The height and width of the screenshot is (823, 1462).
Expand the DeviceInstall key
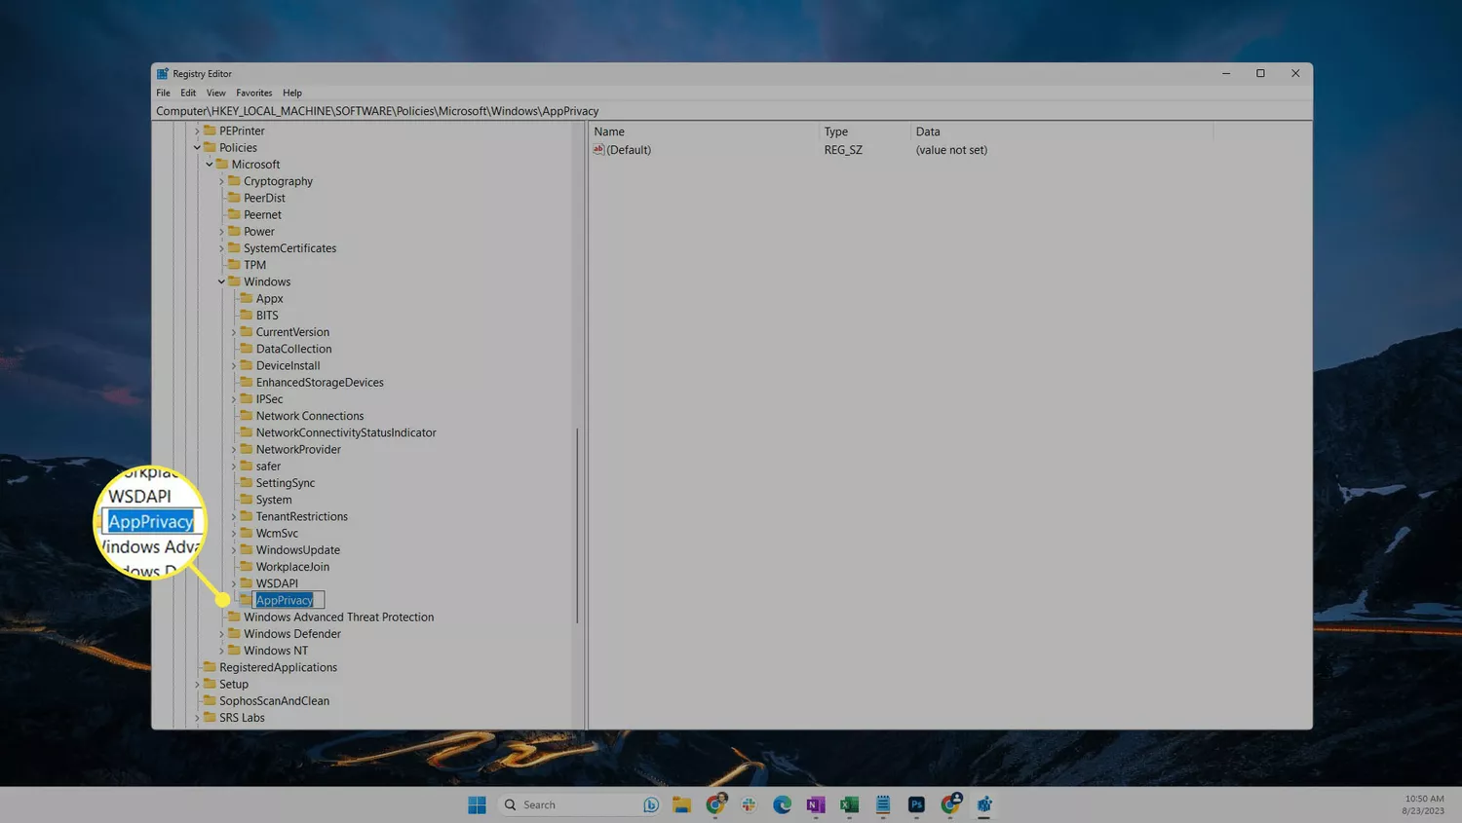click(234, 366)
